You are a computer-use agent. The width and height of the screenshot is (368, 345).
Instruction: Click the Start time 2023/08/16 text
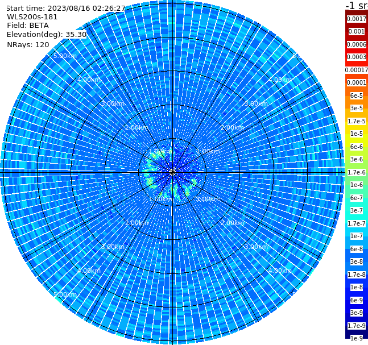coord(66,9)
